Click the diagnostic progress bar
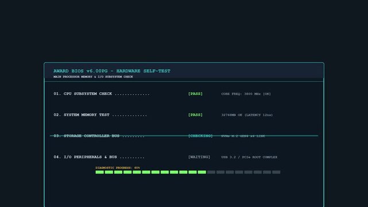The width and height of the screenshot is (368, 207). click(188, 172)
